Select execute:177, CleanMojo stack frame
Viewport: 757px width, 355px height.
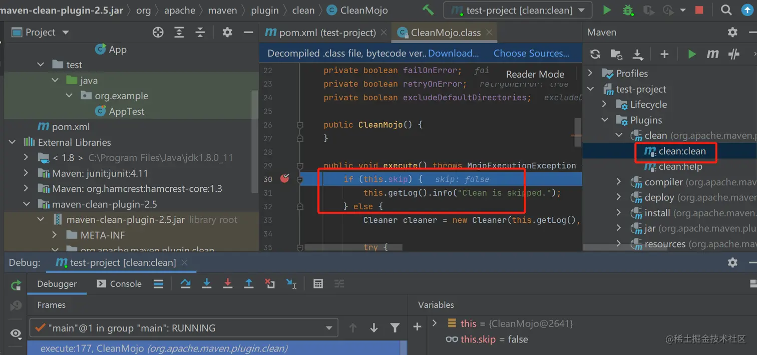point(214,348)
